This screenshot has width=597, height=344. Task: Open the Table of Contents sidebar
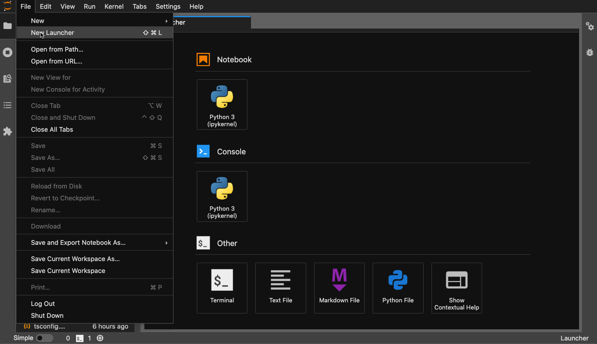coord(7,105)
